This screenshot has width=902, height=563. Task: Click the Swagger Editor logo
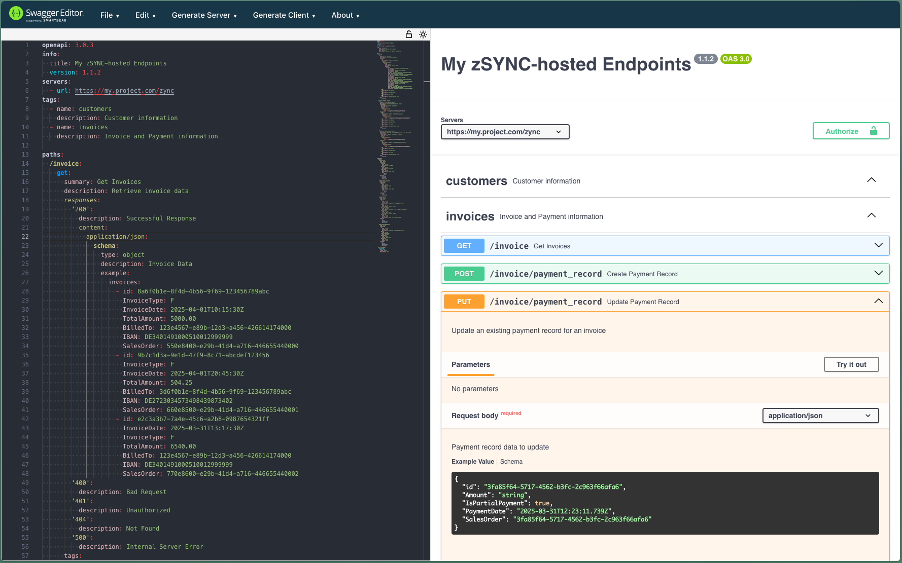point(46,15)
